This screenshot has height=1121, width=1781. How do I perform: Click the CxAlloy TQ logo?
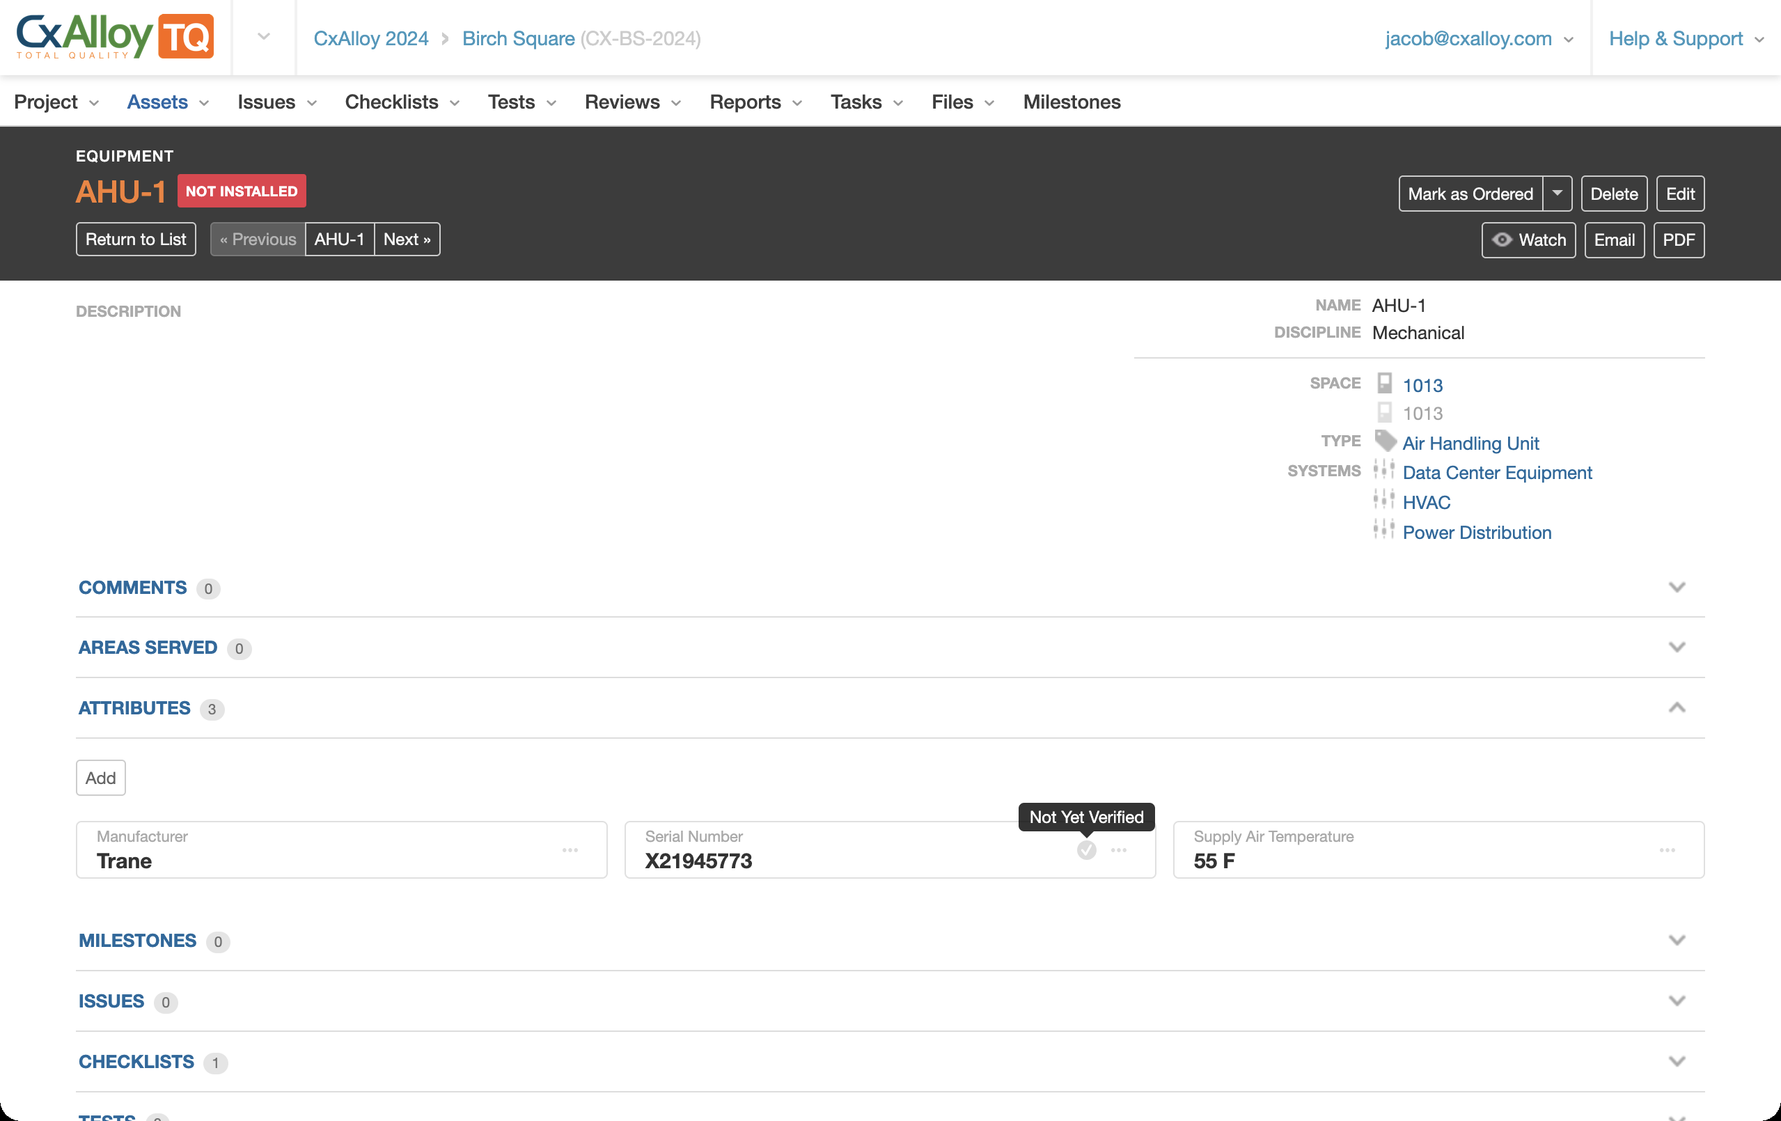(x=115, y=37)
